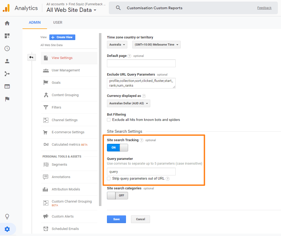Select the ADMIN tab

pyautogui.click(x=35, y=22)
